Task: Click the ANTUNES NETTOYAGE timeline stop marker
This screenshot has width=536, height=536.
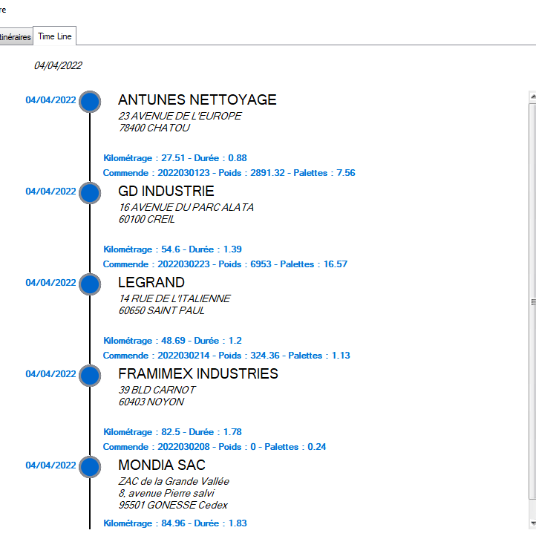Action: (90, 101)
